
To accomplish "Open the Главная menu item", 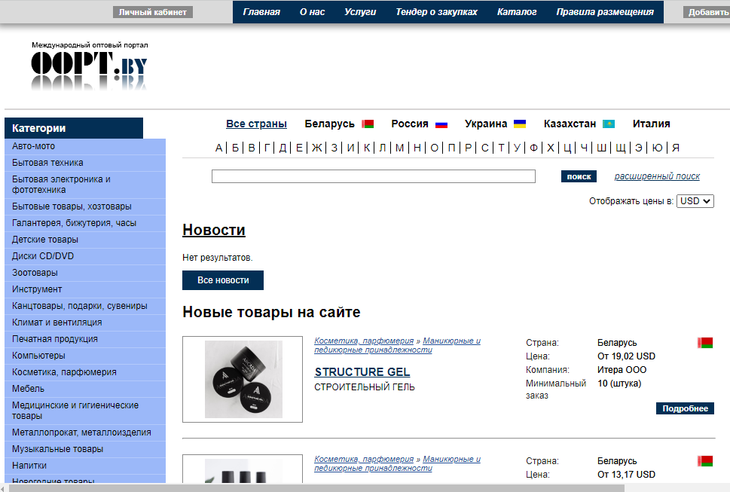I will point(261,12).
